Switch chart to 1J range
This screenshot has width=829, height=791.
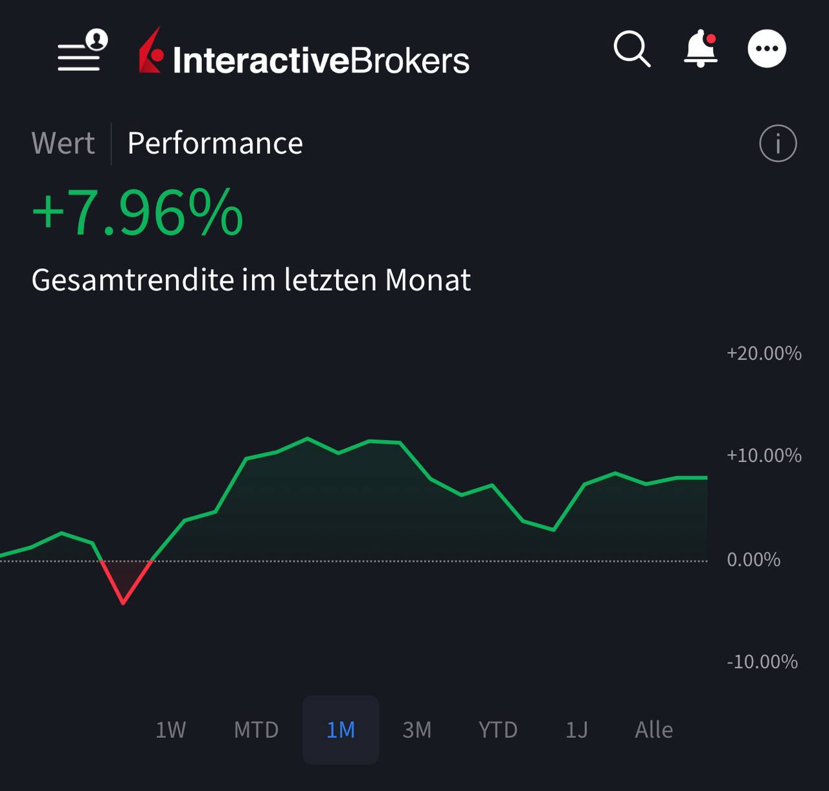point(576,730)
